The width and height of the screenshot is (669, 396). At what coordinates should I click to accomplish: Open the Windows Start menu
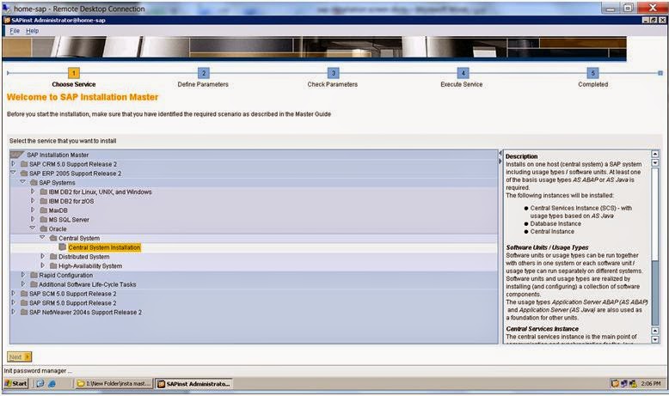15,383
